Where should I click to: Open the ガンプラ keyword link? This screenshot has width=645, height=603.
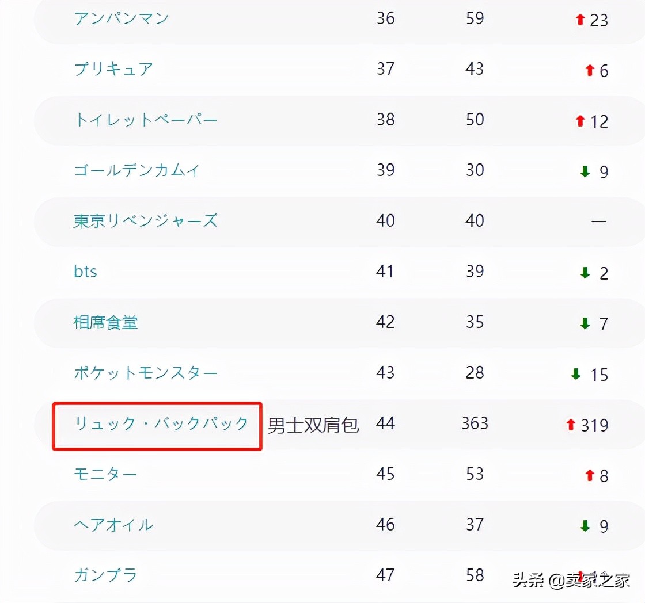(105, 575)
